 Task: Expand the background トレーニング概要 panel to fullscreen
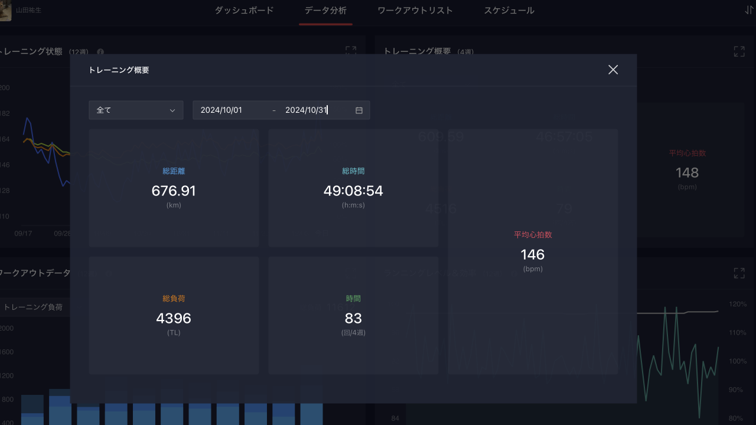click(739, 51)
